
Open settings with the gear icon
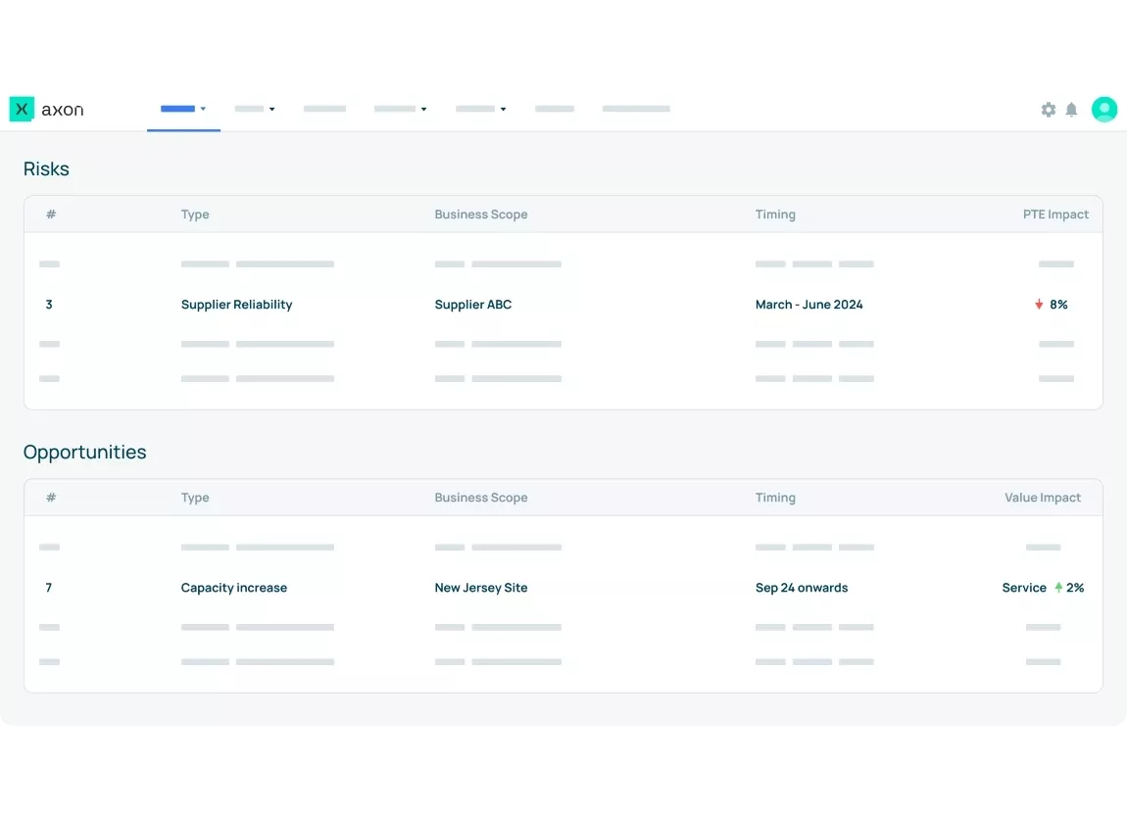tap(1049, 109)
